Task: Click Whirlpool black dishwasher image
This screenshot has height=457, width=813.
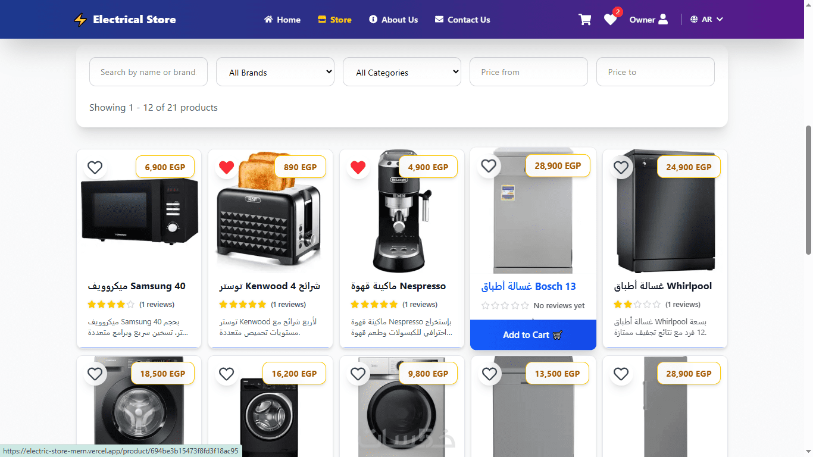Action: click(665, 211)
